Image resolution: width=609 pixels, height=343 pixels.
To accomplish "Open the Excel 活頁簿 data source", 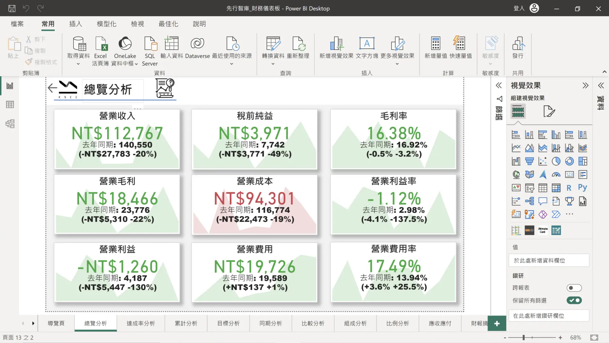I will click(100, 51).
